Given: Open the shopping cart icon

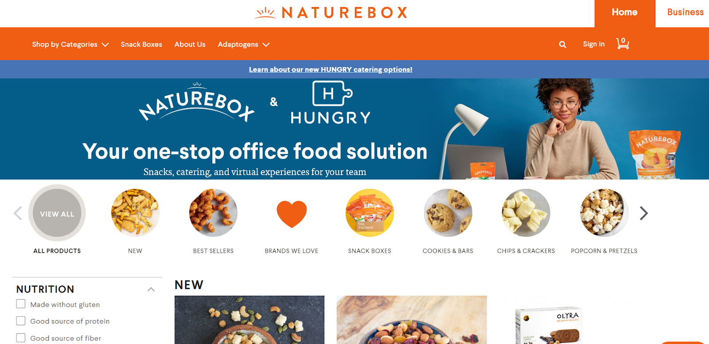Looking at the screenshot, I should (623, 43).
